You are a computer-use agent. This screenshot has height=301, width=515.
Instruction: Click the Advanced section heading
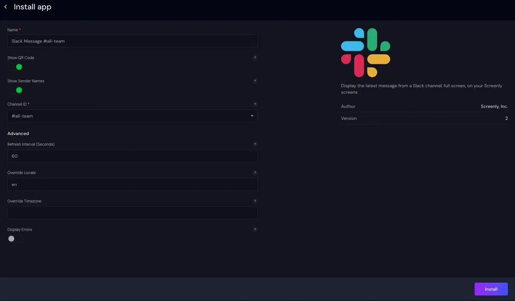[x=18, y=134]
